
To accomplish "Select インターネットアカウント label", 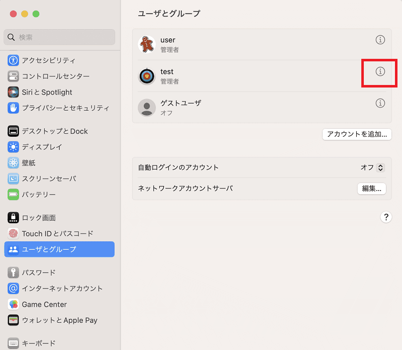I will click(62, 289).
